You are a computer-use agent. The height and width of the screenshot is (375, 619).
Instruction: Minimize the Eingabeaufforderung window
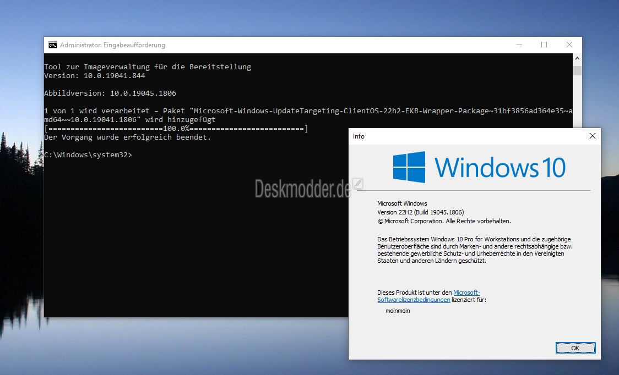point(519,45)
